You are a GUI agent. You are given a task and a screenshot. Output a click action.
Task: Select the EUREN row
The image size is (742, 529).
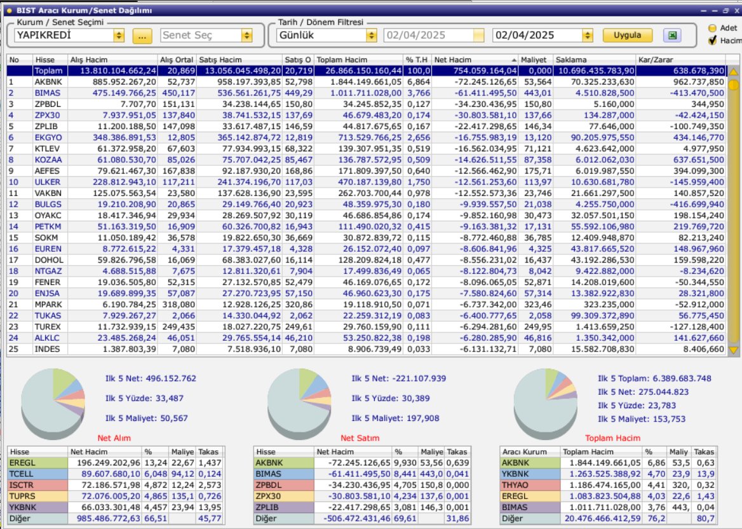[x=367, y=249]
